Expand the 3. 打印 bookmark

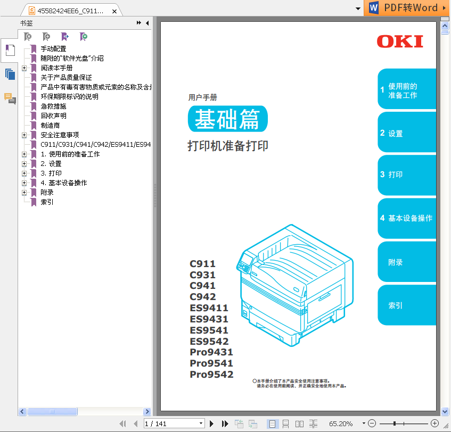point(24,173)
